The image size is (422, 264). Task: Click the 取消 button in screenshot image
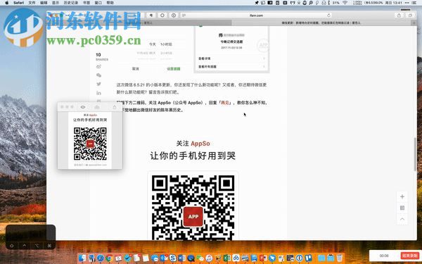[x=135, y=69]
